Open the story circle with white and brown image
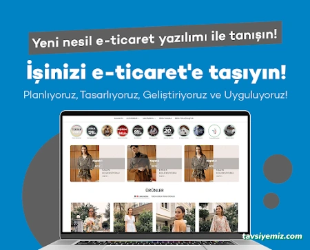Screen dimensions: 310x250 pyautogui.click(x=184, y=131)
